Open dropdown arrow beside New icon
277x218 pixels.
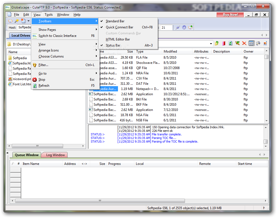click(28, 21)
